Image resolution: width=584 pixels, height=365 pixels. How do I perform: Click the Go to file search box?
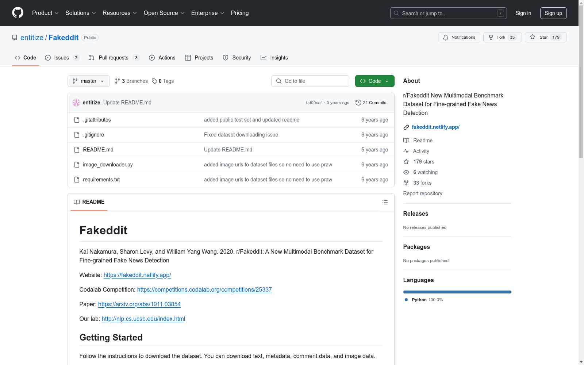[x=310, y=81]
